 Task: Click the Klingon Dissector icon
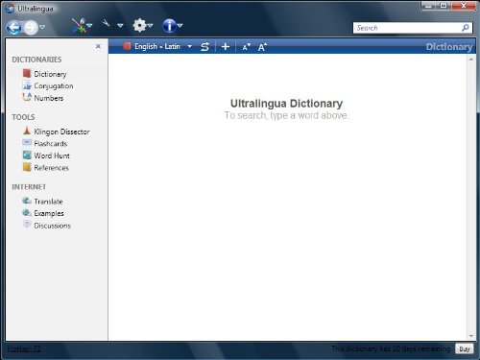pos(27,131)
